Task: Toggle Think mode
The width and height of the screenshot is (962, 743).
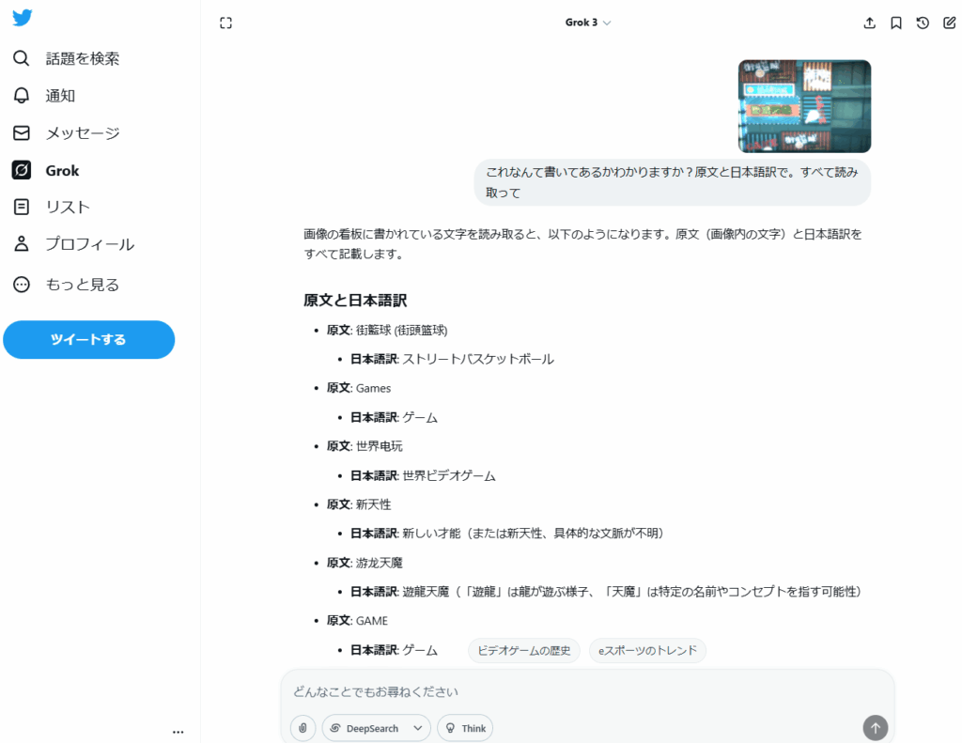Action: pos(465,728)
